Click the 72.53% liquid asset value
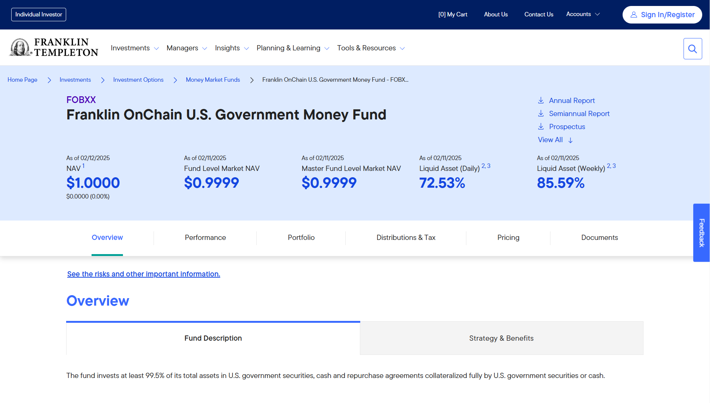Viewport: 710px width, 403px height. [442, 183]
